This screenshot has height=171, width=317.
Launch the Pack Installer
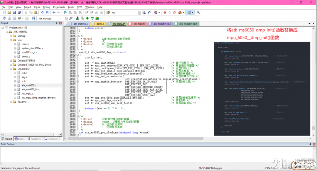pyautogui.click(x=97, y=18)
